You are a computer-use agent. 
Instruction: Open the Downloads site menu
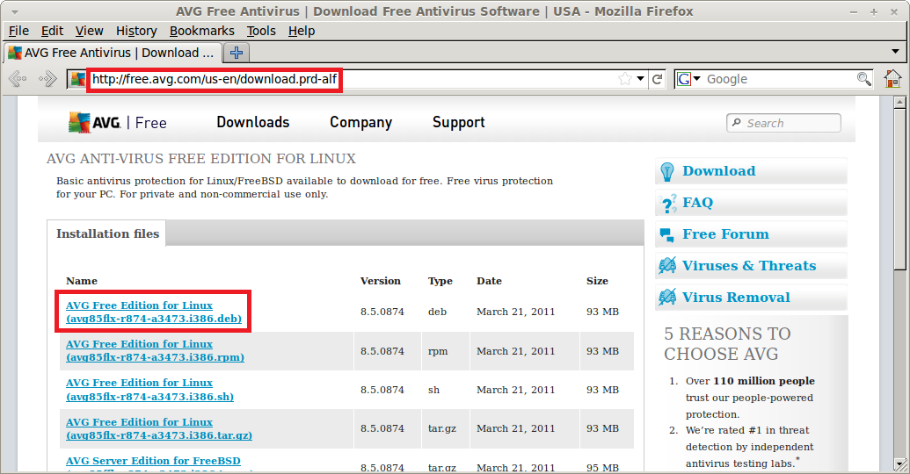[x=253, y=122]
